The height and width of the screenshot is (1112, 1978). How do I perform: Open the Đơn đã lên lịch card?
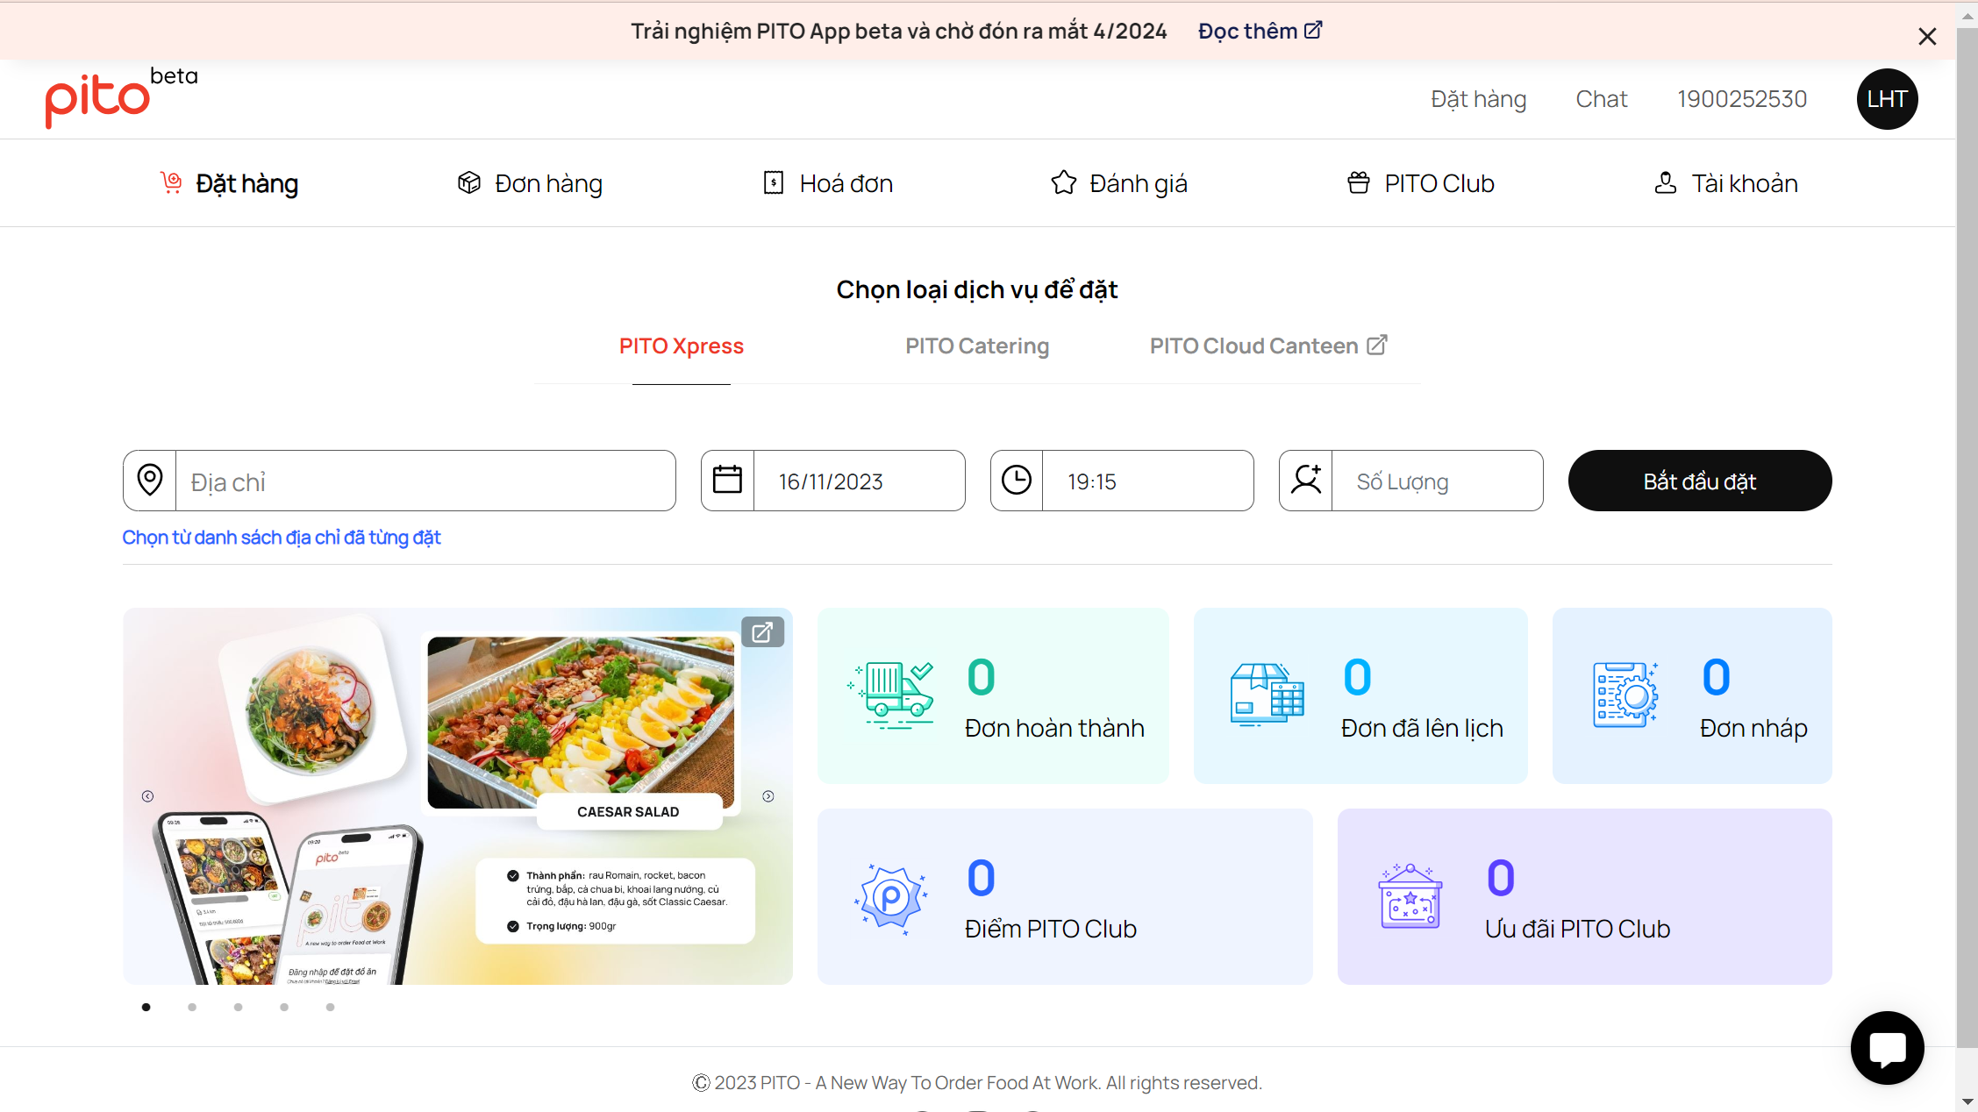coord(1360,695)
